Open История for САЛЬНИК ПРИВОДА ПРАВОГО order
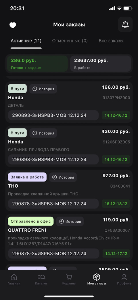Screen dimensions: 138x300 click(x=43, y=133)
